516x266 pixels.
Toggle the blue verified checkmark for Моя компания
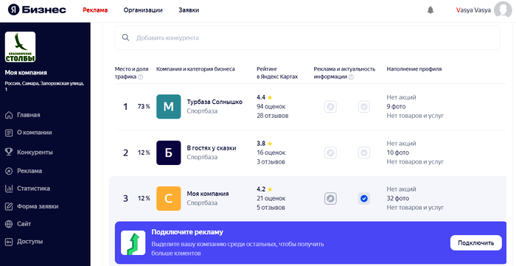point(364,199)
